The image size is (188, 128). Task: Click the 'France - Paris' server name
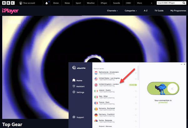104,102
